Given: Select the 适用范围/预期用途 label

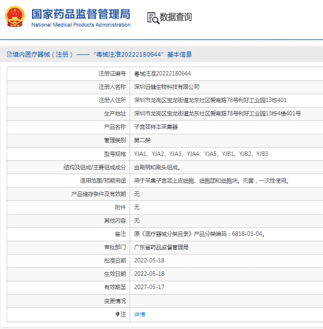Looking at the screenshot, I should (x=103, y=180).
